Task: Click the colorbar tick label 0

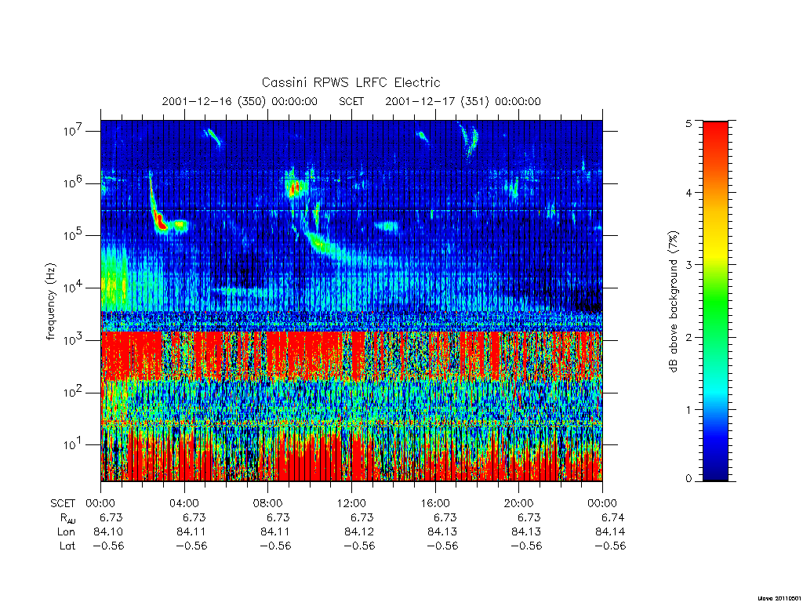Action: (x=689, y=479)
